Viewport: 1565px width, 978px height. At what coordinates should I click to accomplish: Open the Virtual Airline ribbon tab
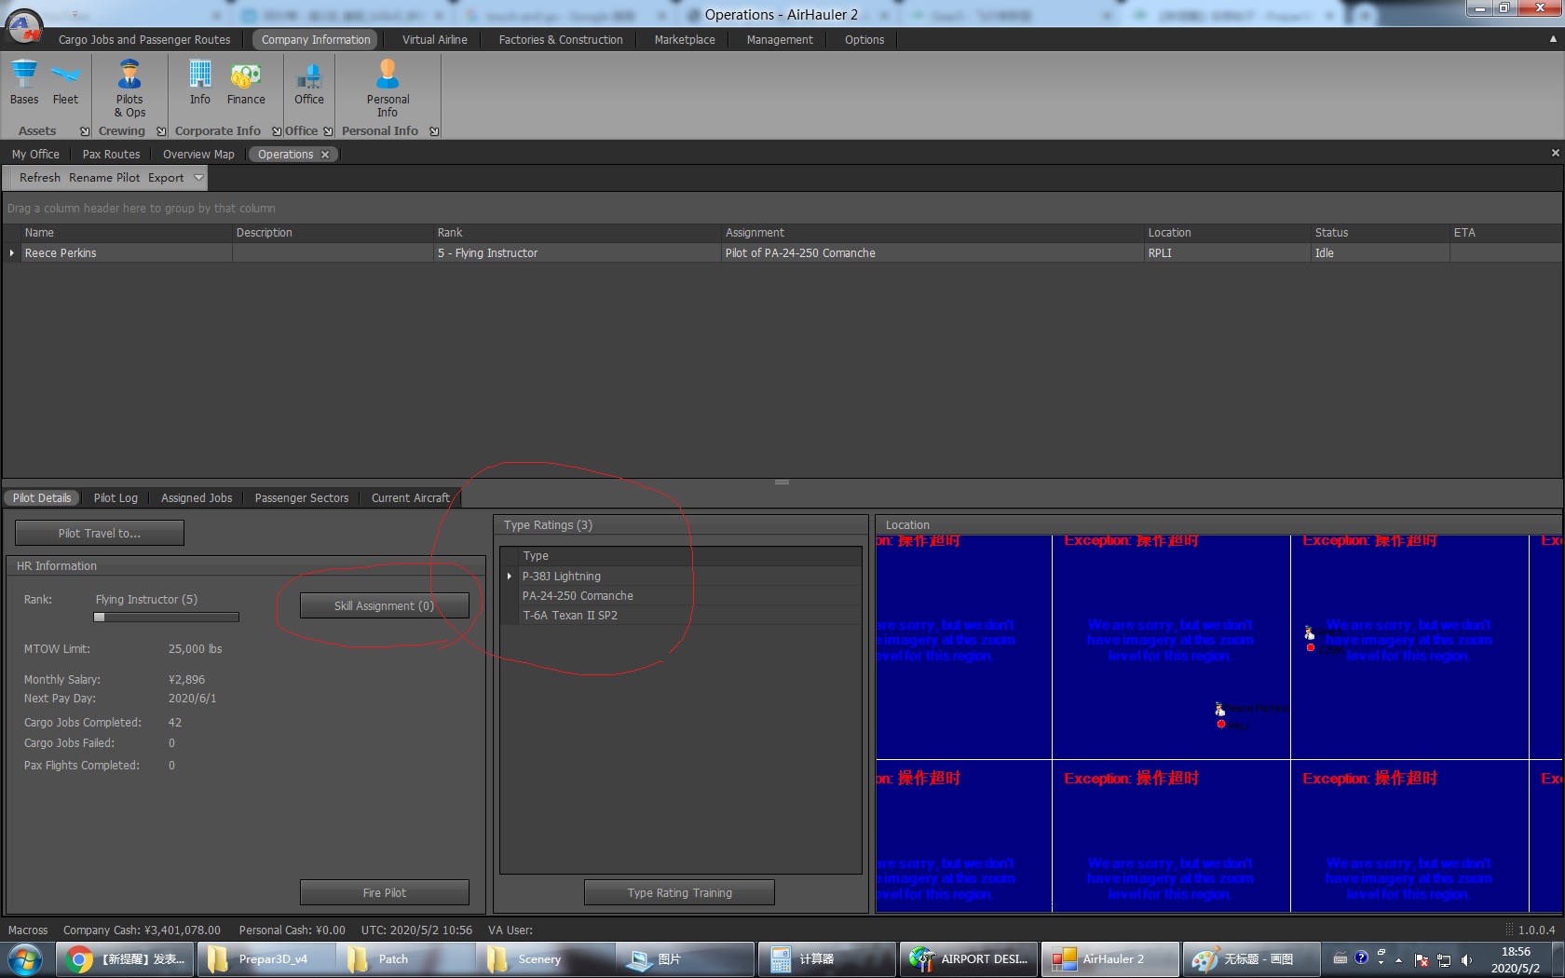435,40
